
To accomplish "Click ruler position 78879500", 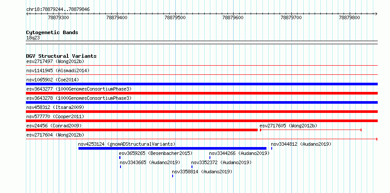I will pos(175,18).
